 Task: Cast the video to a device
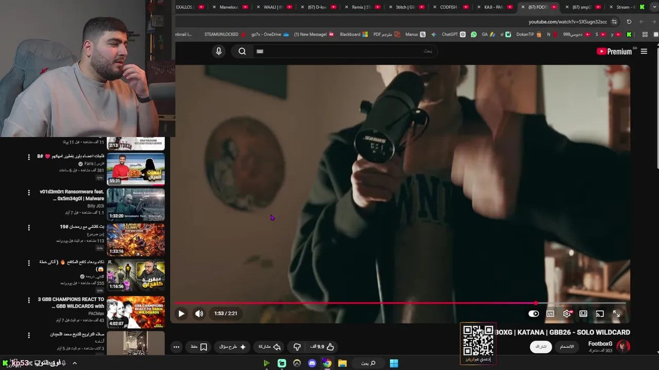pyautogui.click(x=600, y=313)
